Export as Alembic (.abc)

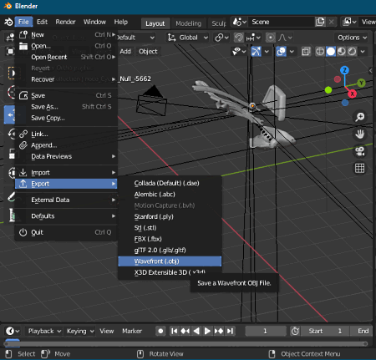click(170, 195)
